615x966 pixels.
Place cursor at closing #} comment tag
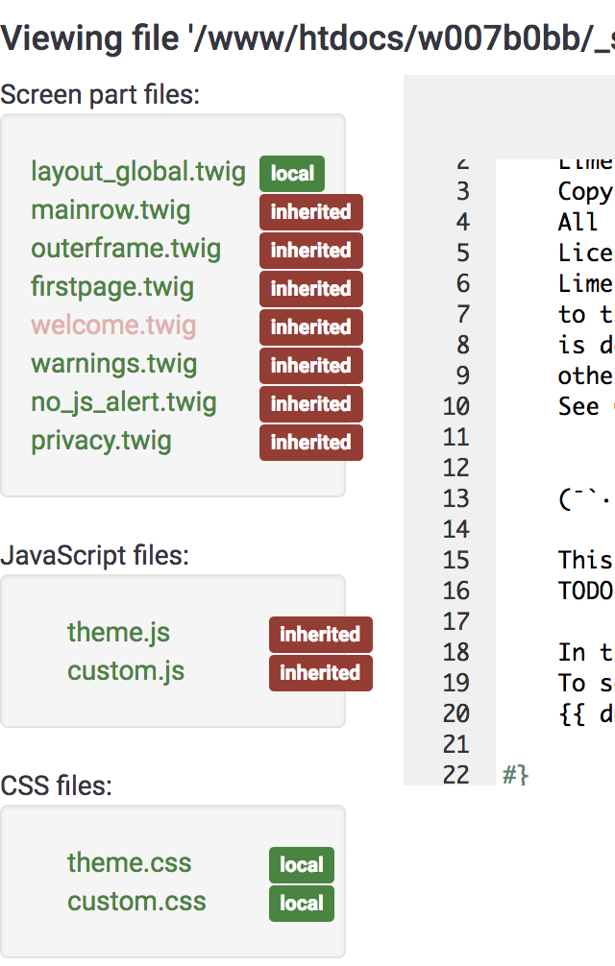(516, 775)
